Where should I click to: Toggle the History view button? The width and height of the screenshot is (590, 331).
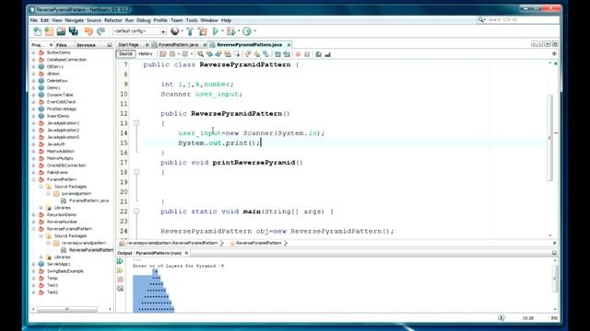tap(146, 54)
